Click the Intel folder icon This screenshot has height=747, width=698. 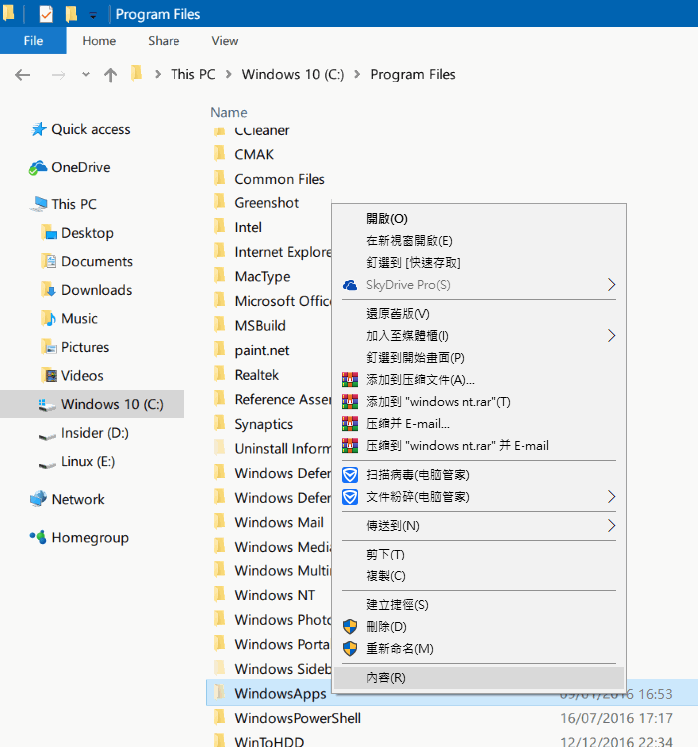coord(220,227)
